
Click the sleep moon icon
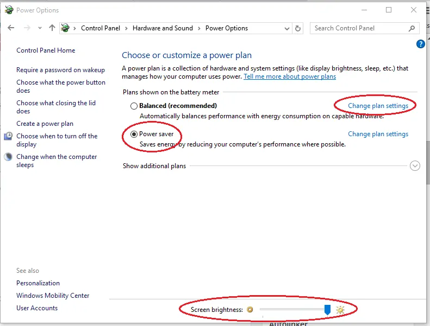pos(8,157)
